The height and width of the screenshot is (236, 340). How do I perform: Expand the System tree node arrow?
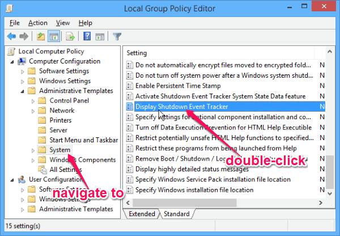[33, 150]
